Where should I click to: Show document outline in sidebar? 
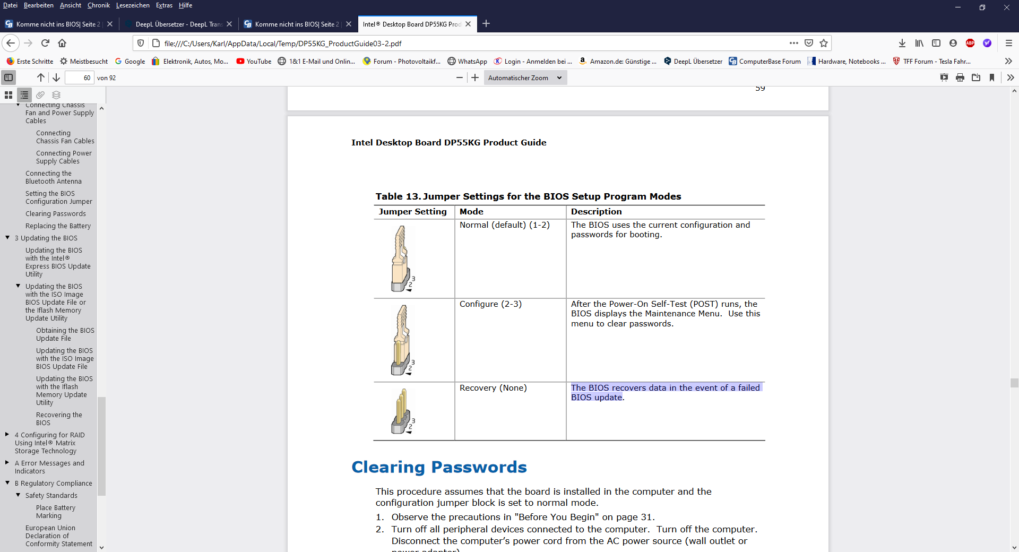[24, 95]
